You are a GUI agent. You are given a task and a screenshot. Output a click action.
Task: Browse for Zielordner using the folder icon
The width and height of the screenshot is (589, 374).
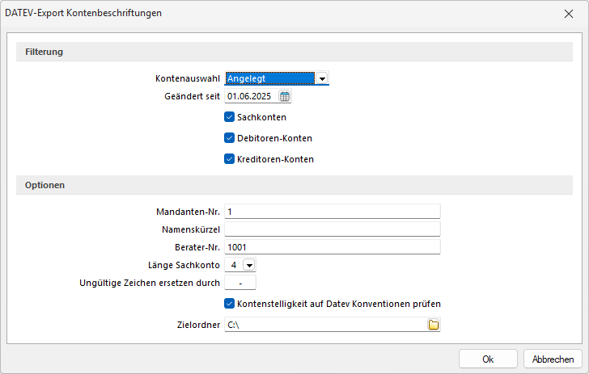[x=433, y=325]
